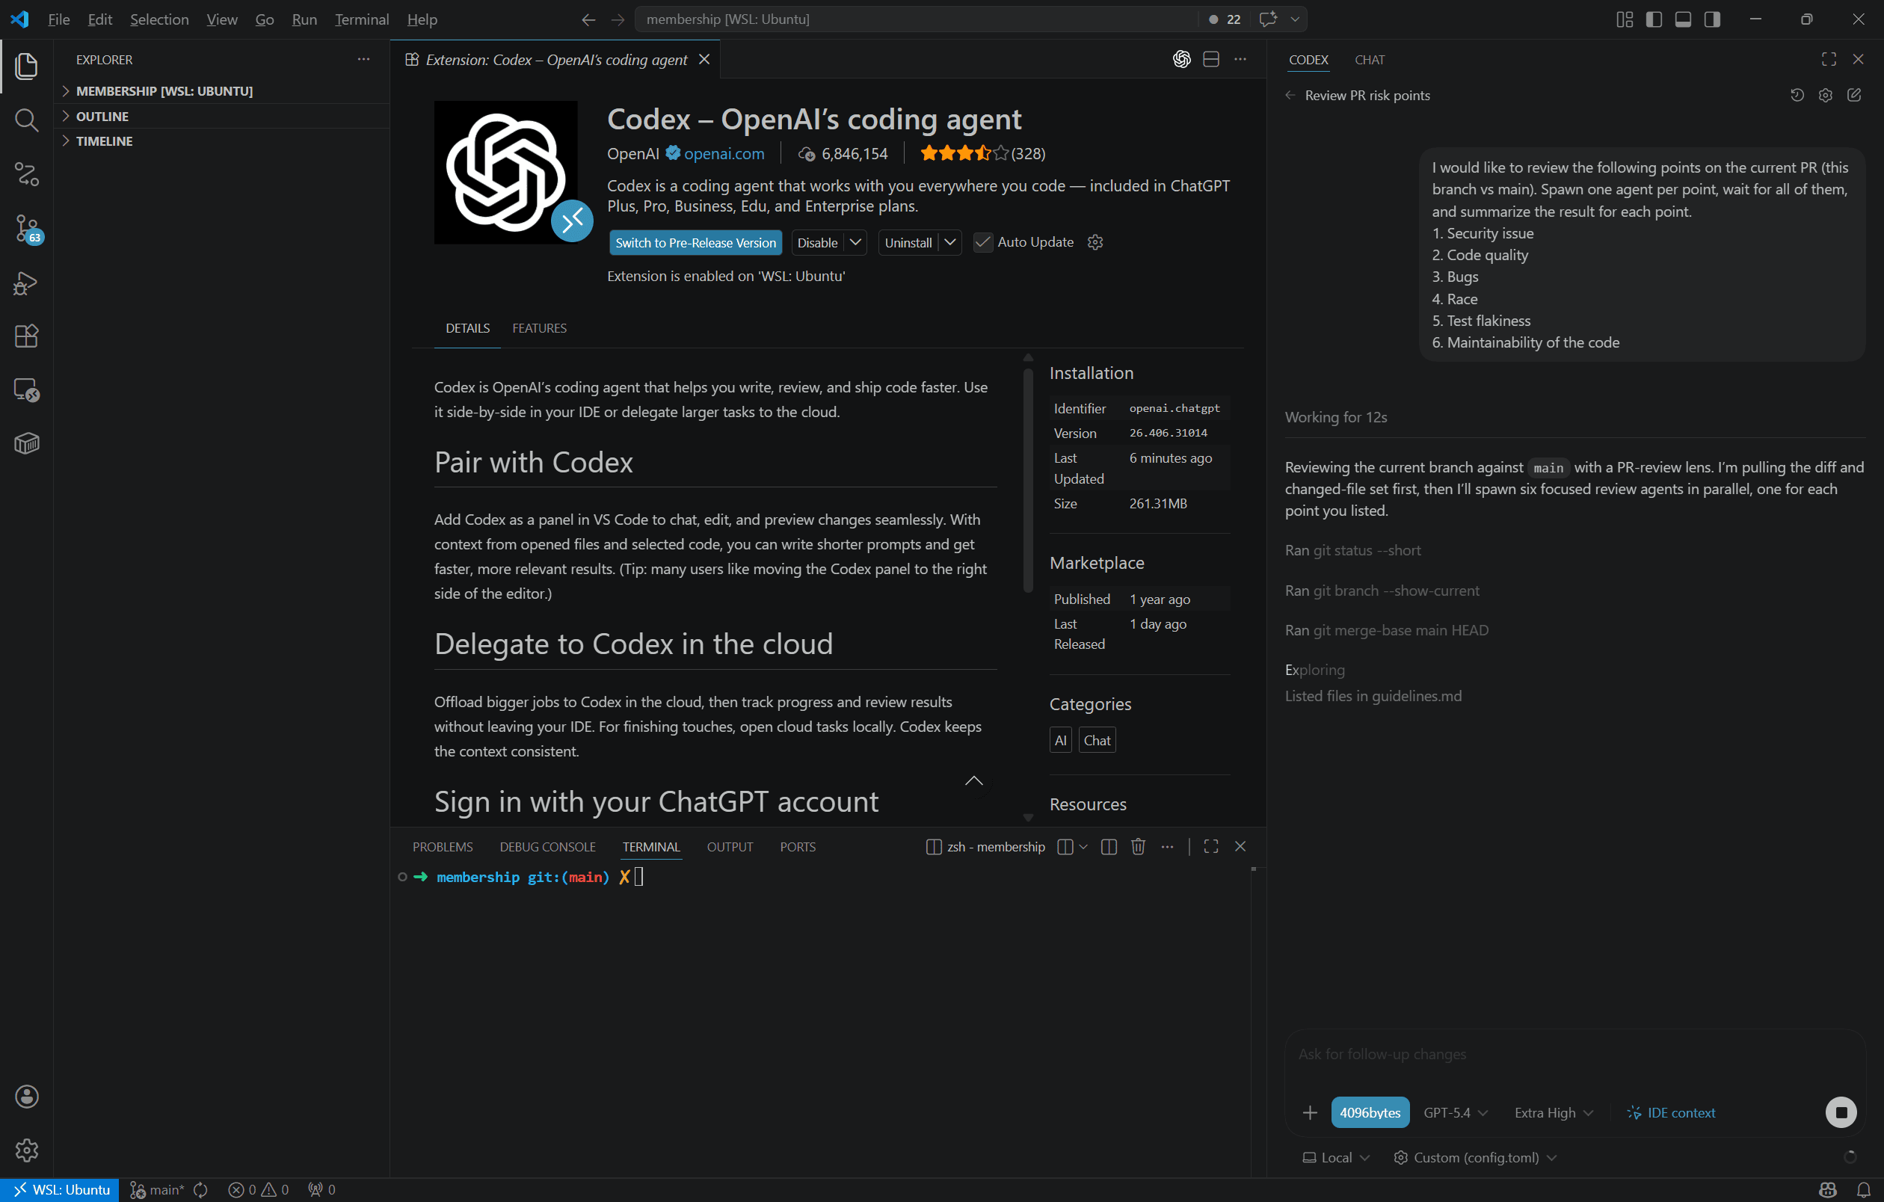Start a new Codex chat with the pencil icon

(1854, 95)
